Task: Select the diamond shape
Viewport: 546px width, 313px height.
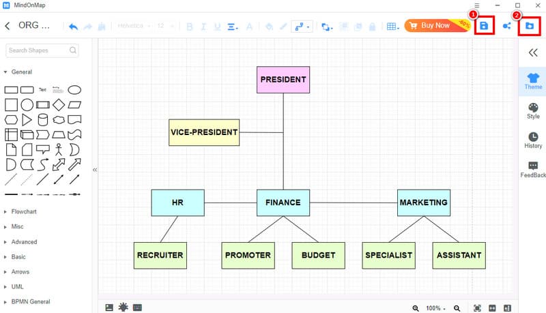Action: (x=59, y=105)
